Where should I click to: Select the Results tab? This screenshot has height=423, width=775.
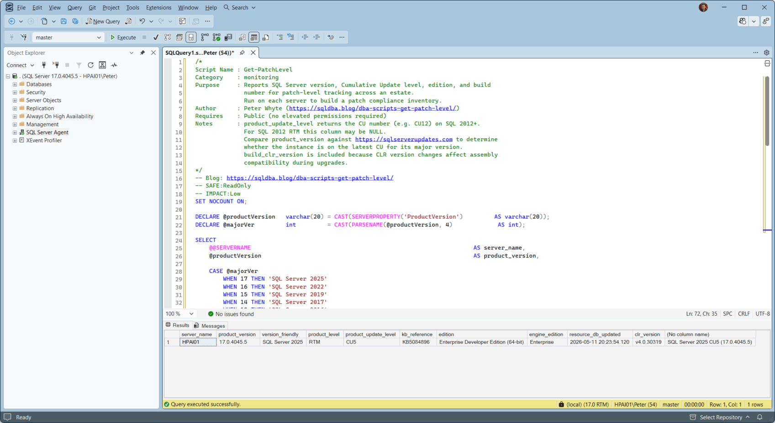point(178,325)
